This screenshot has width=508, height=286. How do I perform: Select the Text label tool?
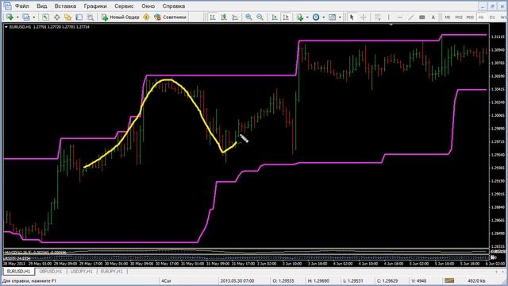tap(421, 17)
